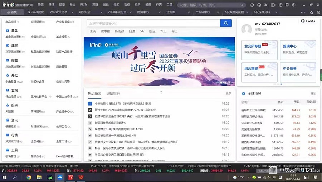Image resolution: width=322 pixels, height=182 pixels.
Task: Switch to the iFinD搜索 tab
Action: 35,12
